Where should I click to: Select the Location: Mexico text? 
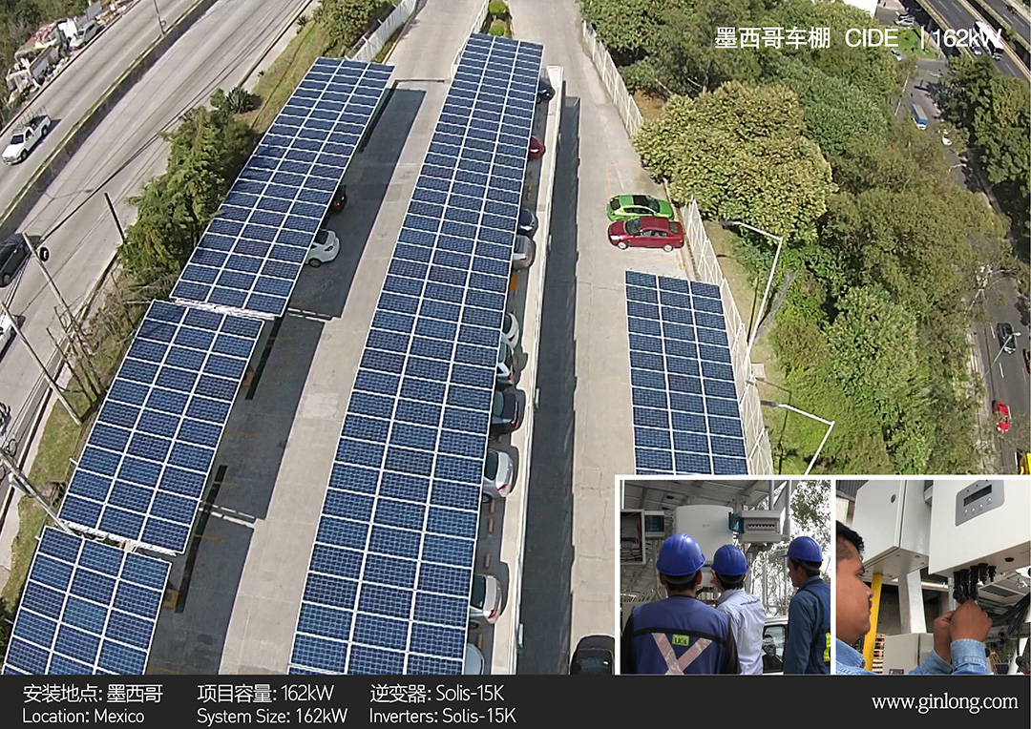pos(83,716)
